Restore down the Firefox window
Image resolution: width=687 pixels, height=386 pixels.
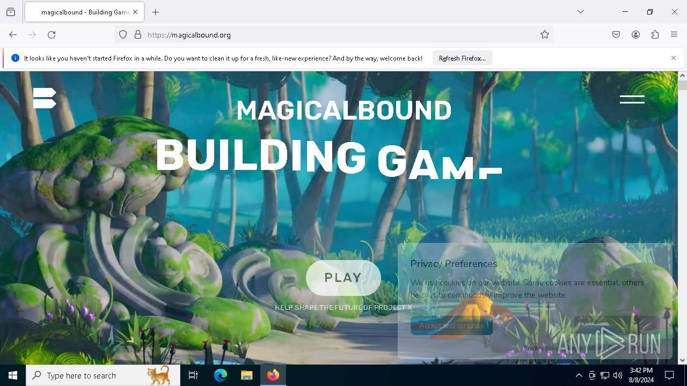coord(650,12)
